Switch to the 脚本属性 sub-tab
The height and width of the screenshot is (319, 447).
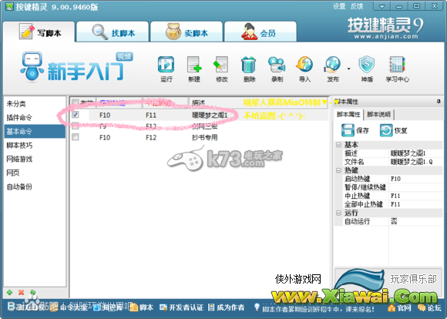[348, 115]
